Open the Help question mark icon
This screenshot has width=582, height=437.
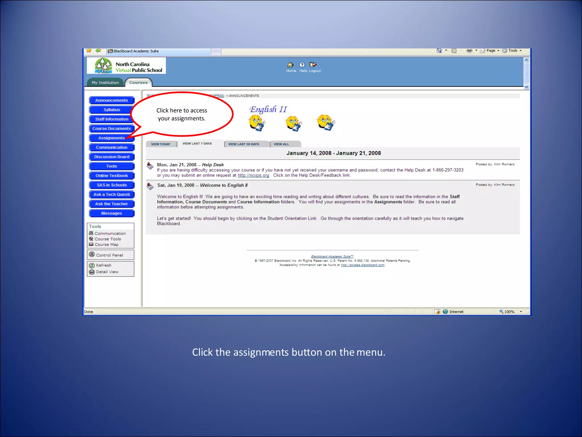pos(302,65)
